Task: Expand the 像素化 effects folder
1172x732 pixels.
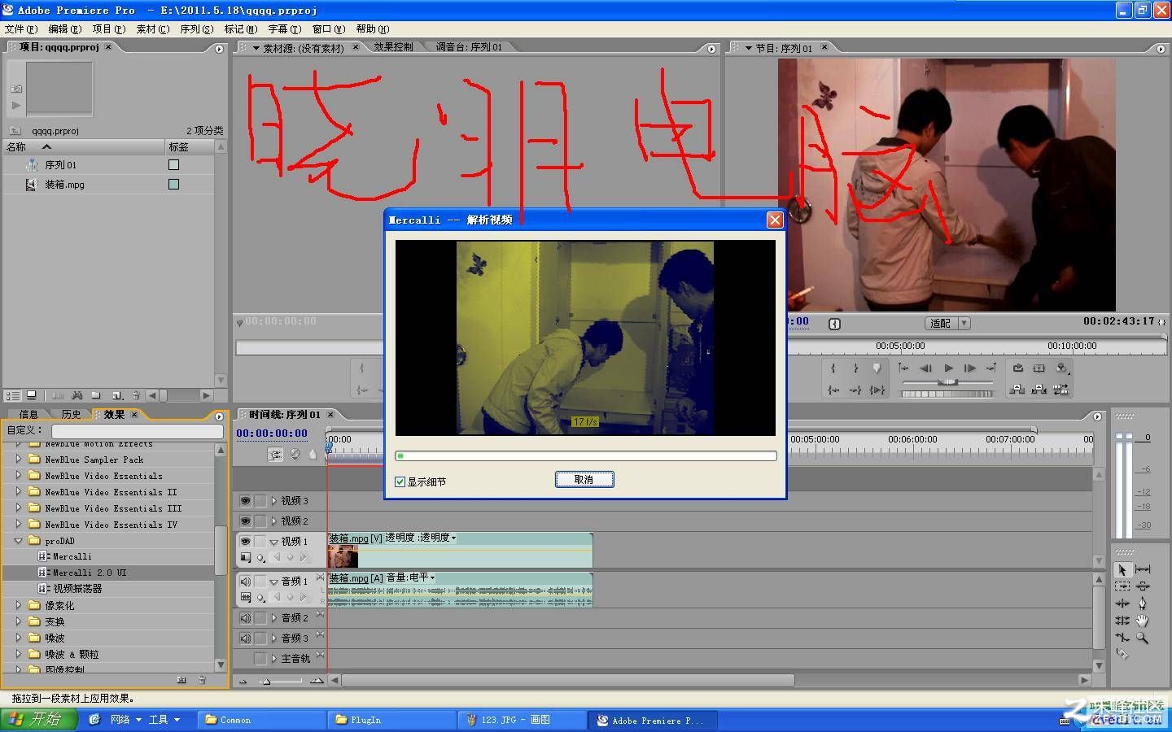Action: (x=18, y=605)
